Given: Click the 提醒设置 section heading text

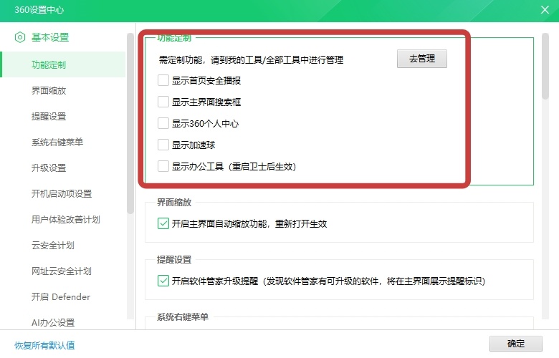Looking at the screenshot, I should pyautogui.click(x=174, y=260).
